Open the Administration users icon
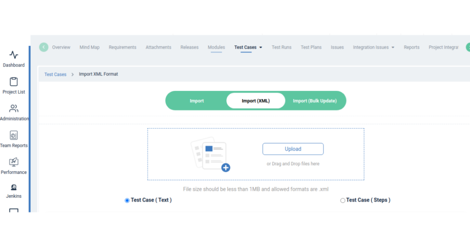This screenshot has width=470, height=246. coord(14,109)
